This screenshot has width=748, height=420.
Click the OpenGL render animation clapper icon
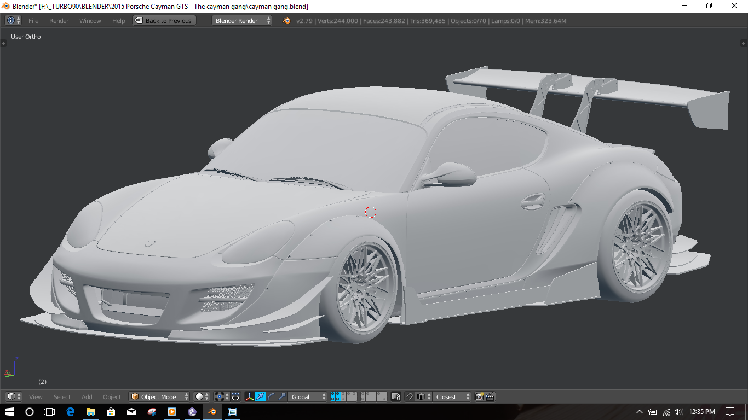coord(490,396)
